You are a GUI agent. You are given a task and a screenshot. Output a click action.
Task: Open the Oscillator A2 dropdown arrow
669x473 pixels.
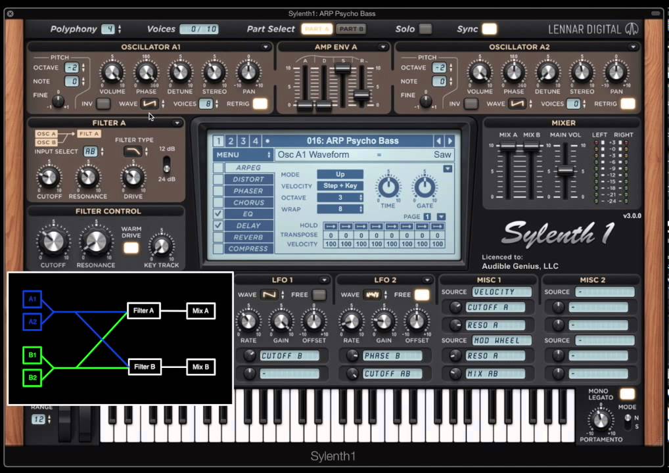(633, 47)
